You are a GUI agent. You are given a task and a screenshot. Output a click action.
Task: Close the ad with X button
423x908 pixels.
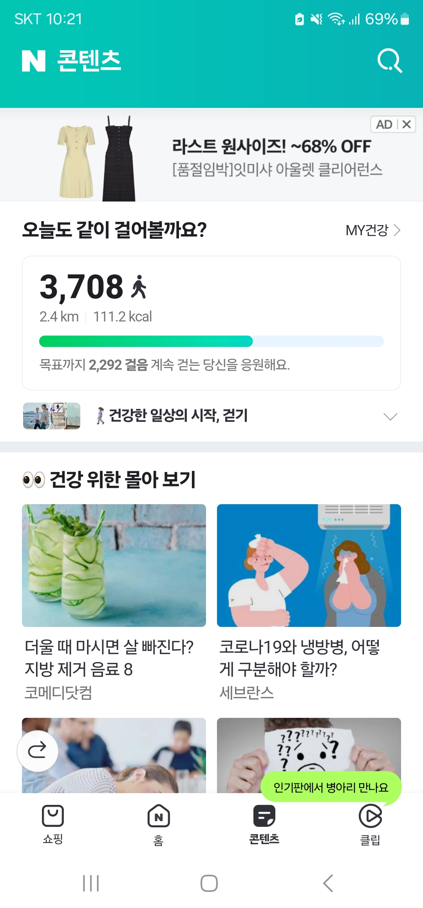click(407, 124)
